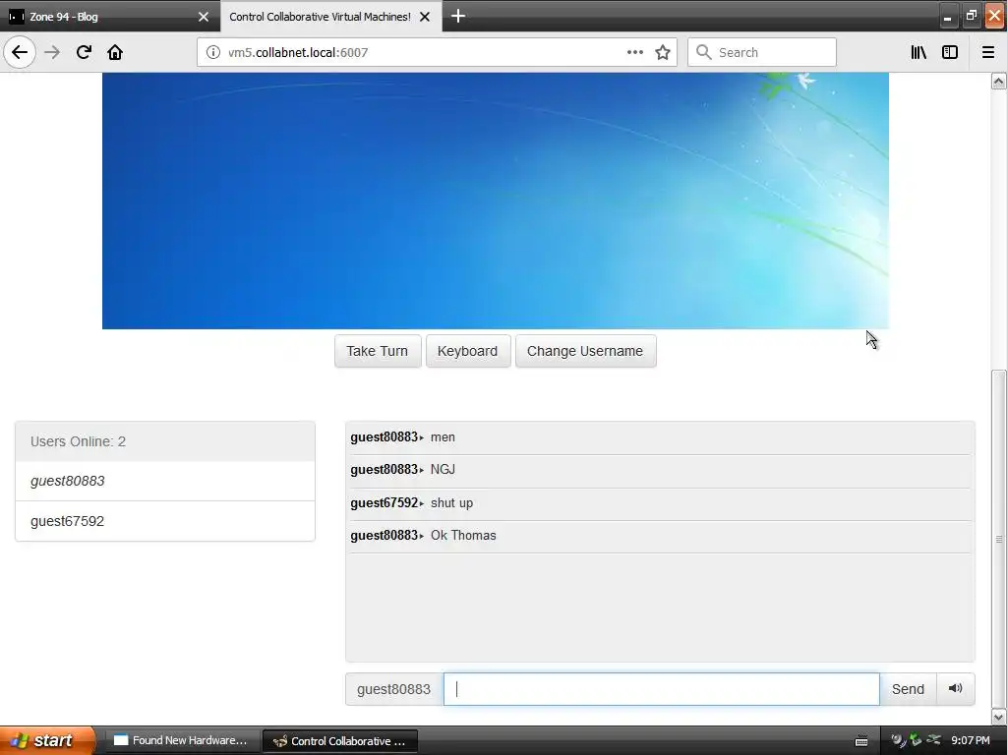
Task: Click the page scrollbar down arrow
Action: tap(998, 717)
